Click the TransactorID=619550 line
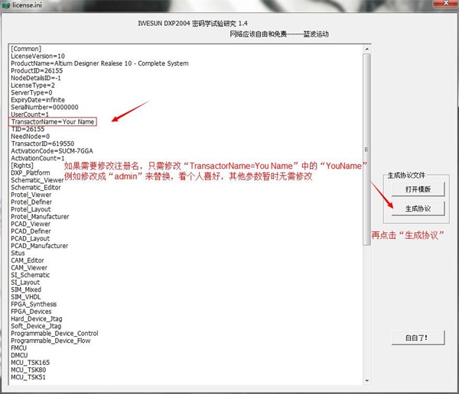 43,144
